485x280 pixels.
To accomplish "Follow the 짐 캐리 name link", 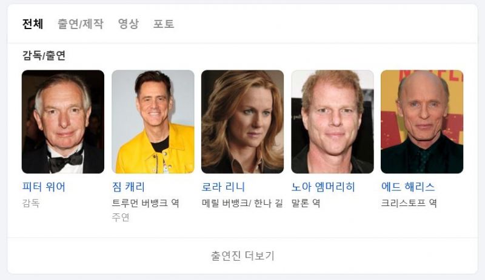I will coord(129,187).
